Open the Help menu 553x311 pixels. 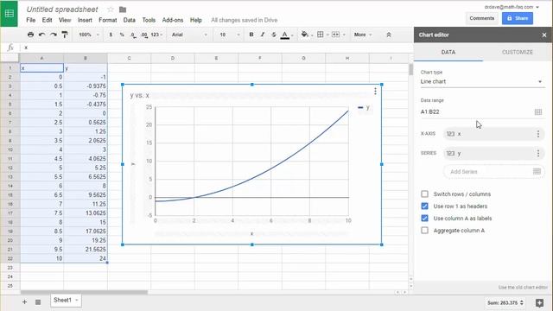[x=196, y=20]
